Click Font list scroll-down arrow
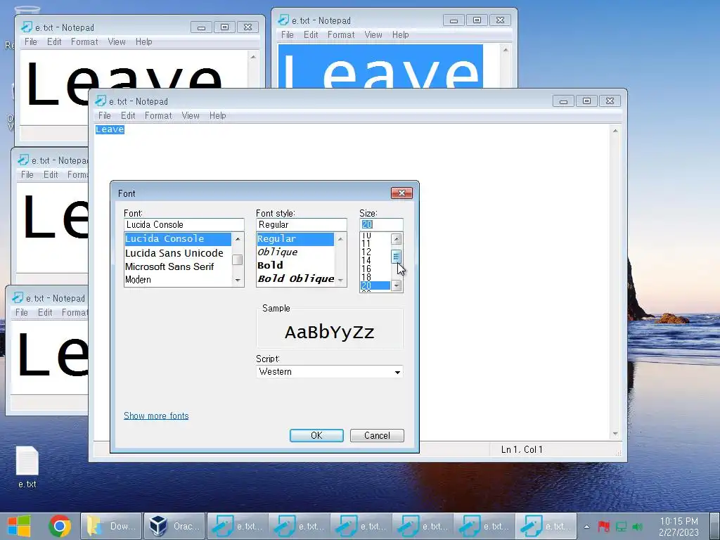 pyautogui.click(x=238, y=280)
